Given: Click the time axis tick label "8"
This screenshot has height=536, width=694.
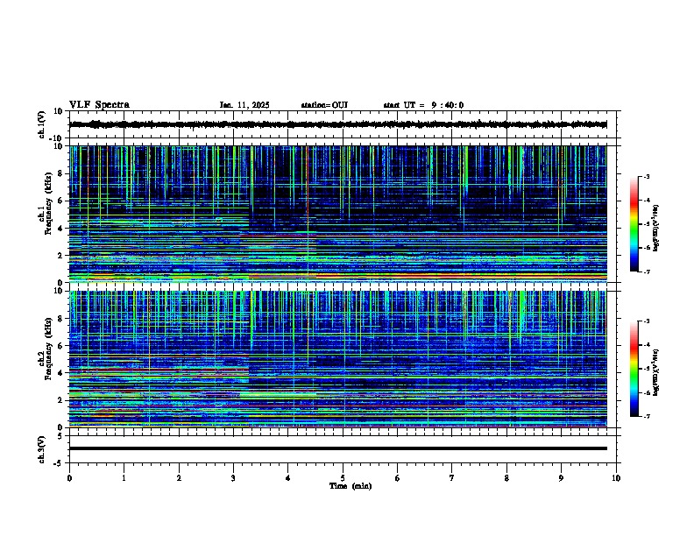Looking at the screenshot, I should point(506,478).
